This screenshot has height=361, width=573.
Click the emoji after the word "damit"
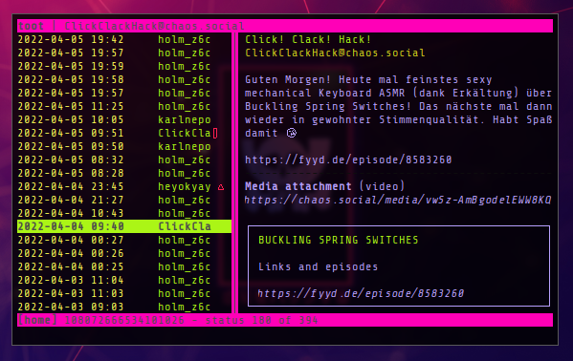point(291,133)
